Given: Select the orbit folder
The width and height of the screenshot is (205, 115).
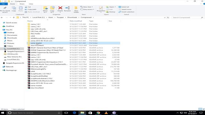Looking at the screenshot, I should click(x=33, y=36).
